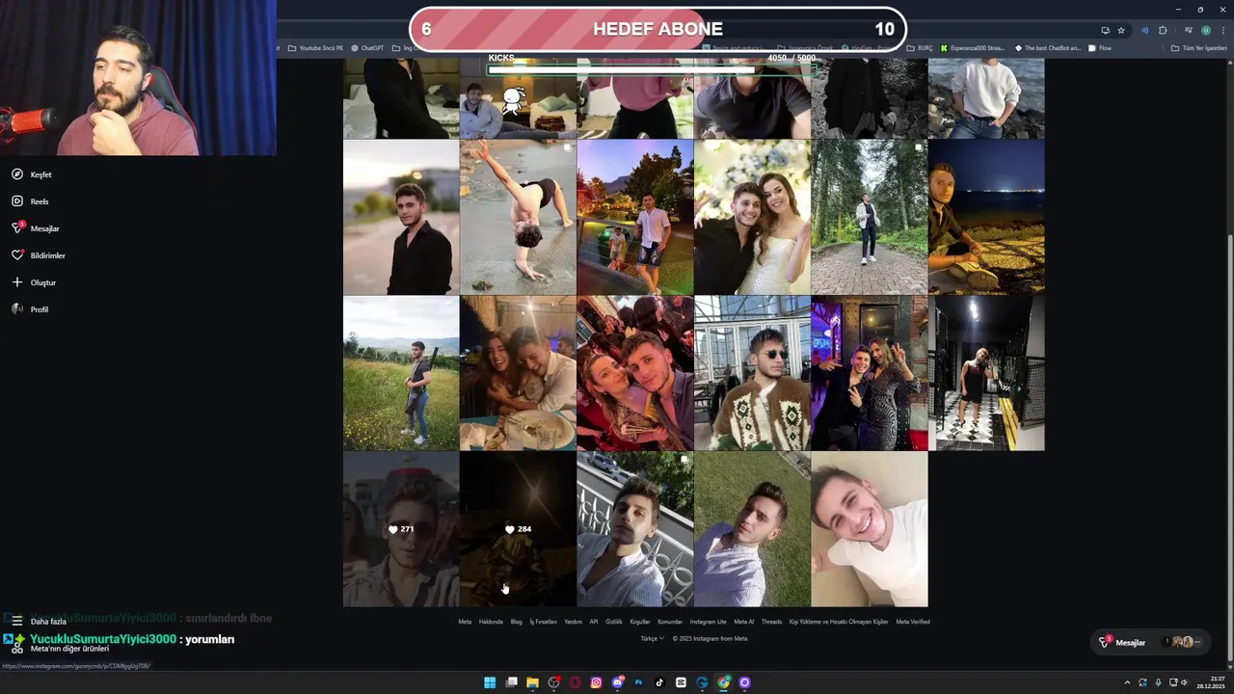Open Yardım footer link
This screenshot has width=1234, height=694.
[x=573, y=622]
